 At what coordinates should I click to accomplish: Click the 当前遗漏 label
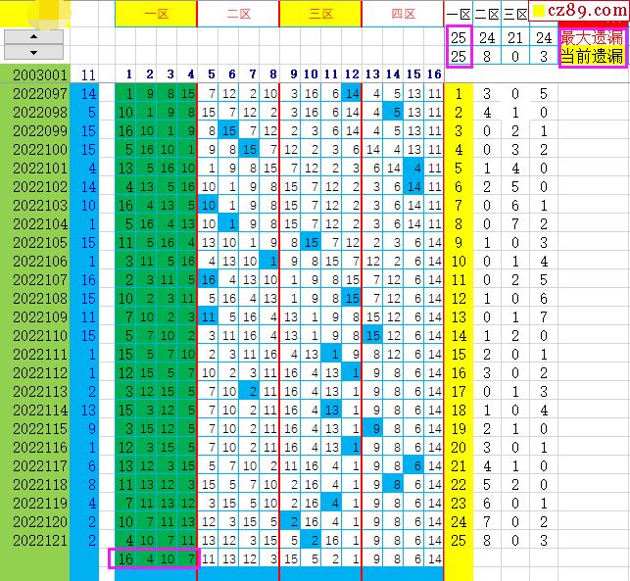coord(591,56)
